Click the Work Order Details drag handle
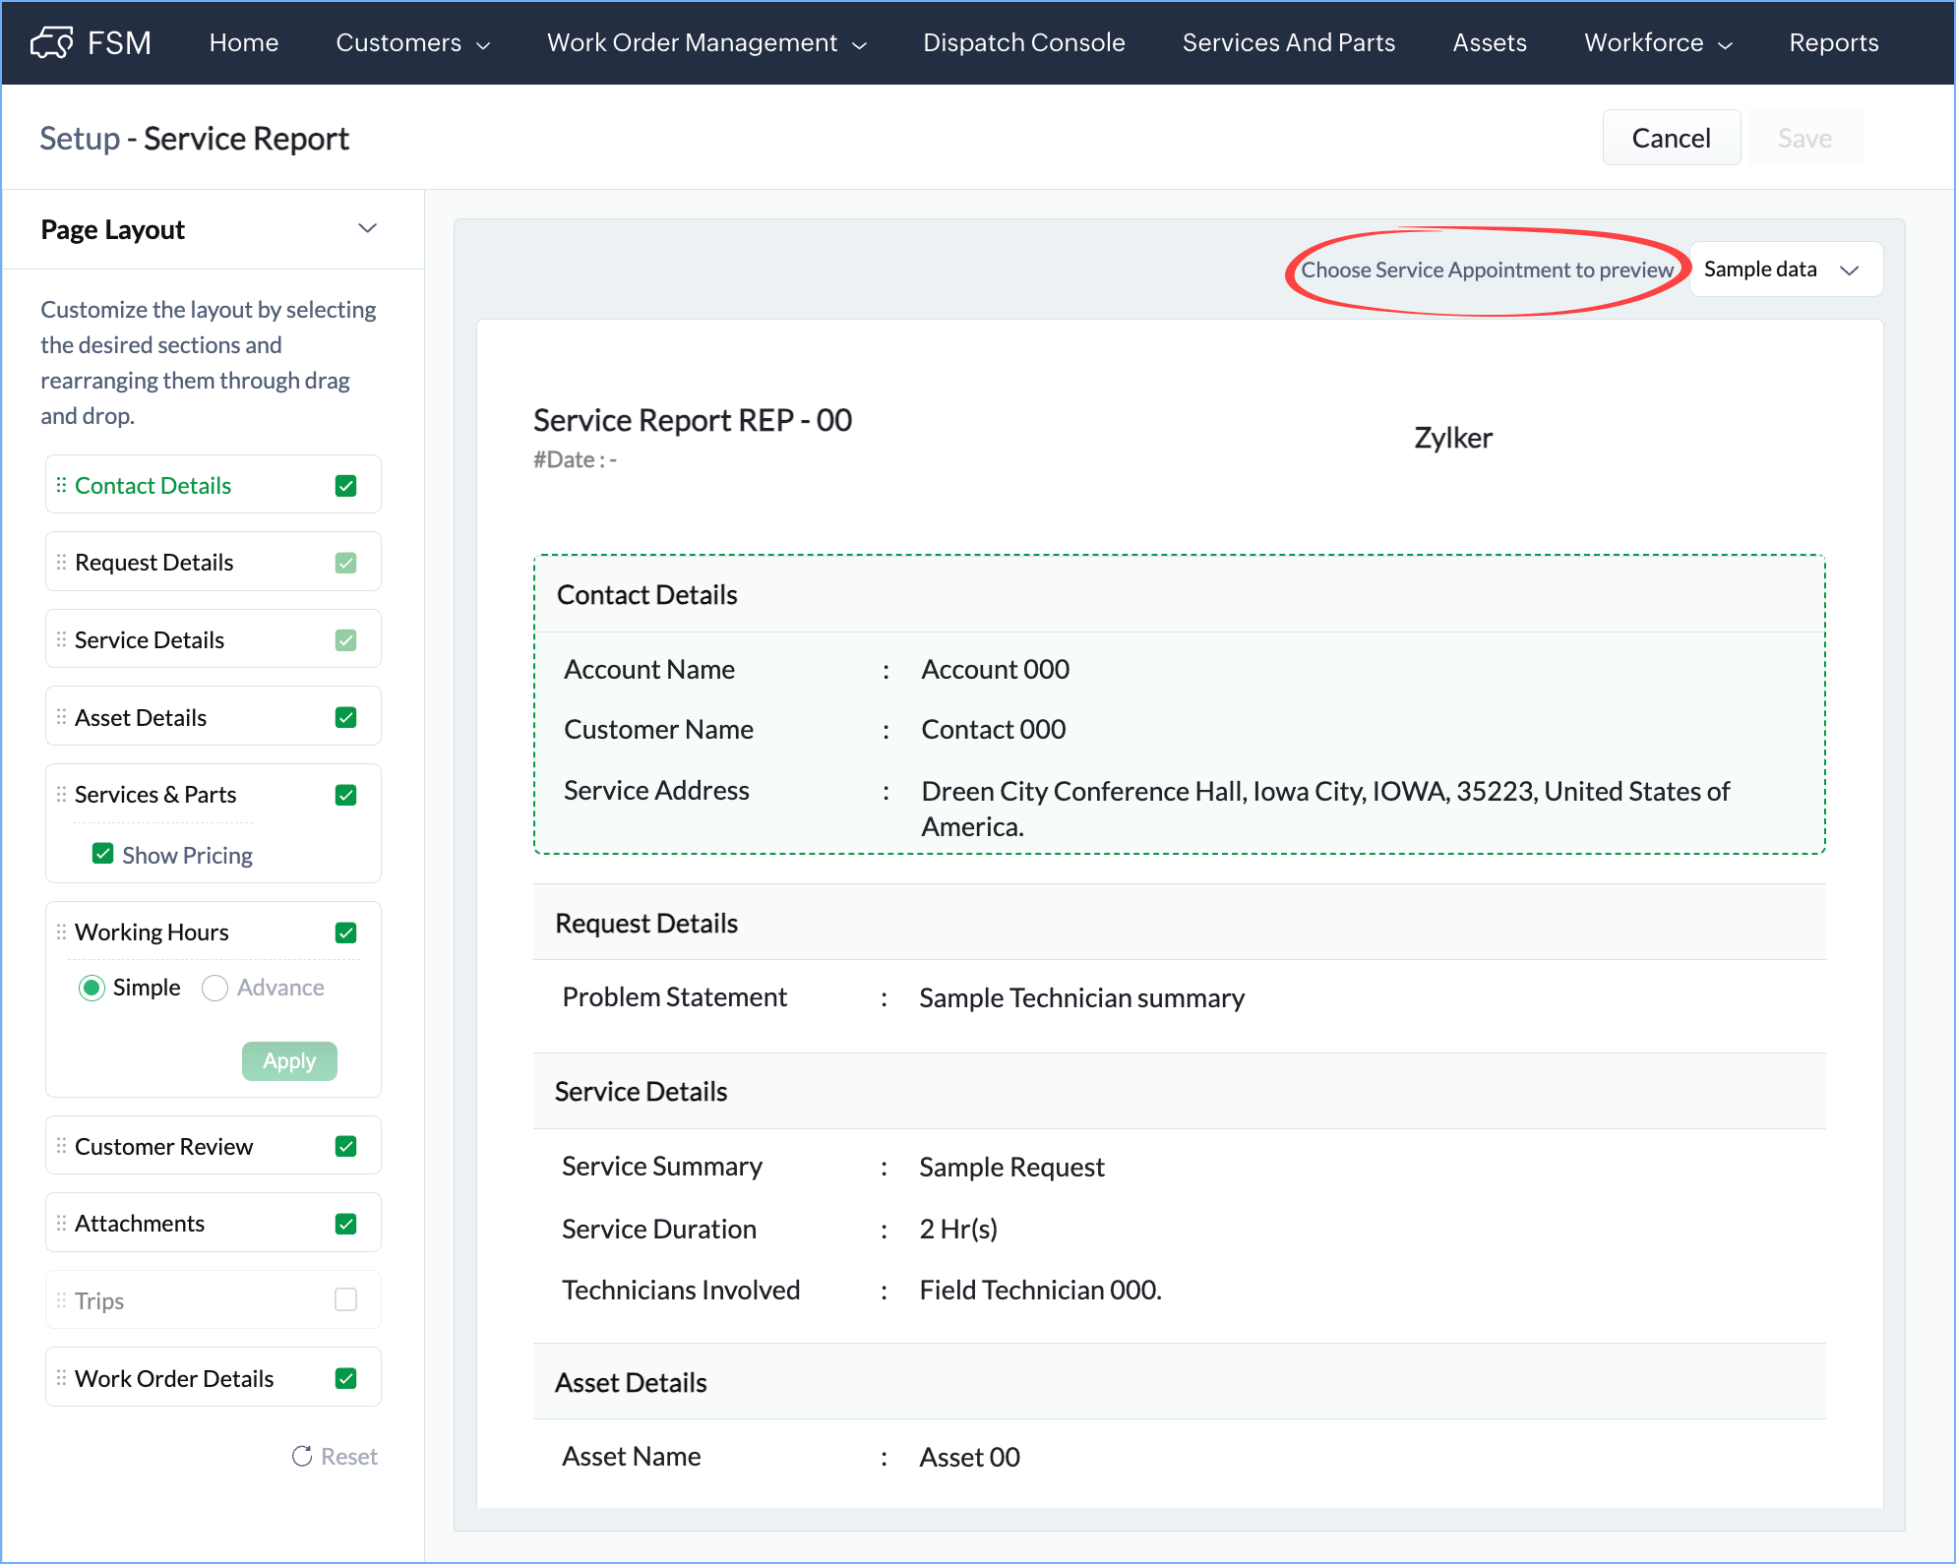 point(61,1378)
